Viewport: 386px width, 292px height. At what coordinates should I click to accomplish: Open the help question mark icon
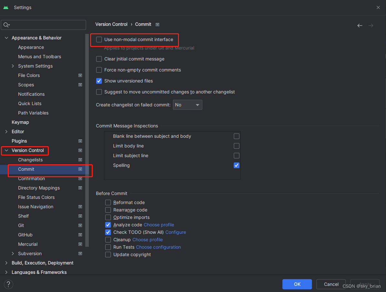(8, 284)
